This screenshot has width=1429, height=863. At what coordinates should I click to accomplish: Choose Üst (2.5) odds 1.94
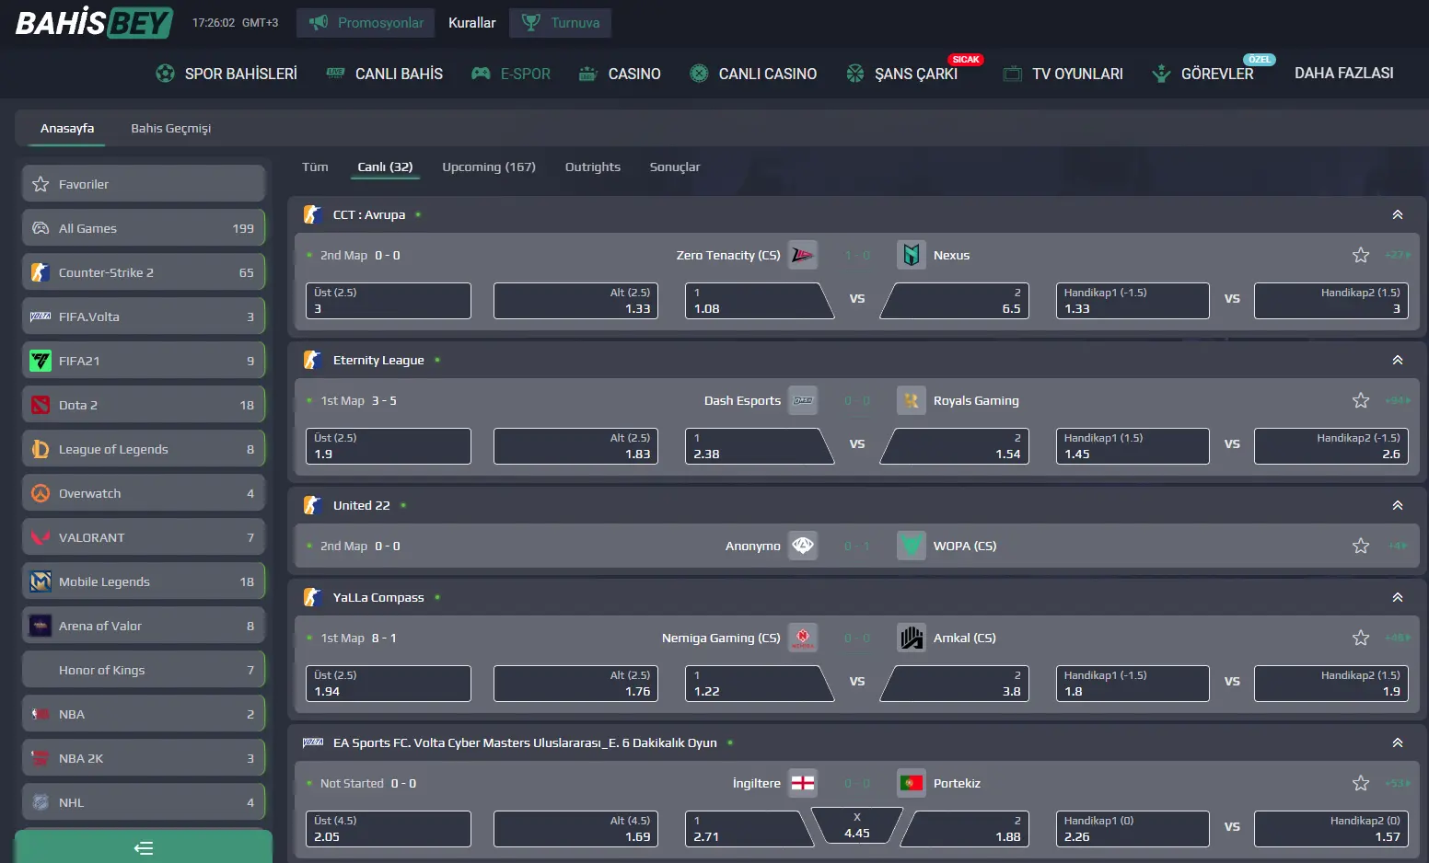(x=389, y=684)
